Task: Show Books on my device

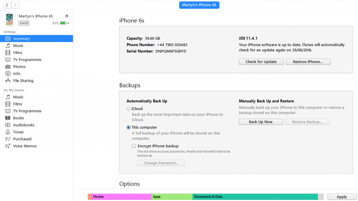Action: coord(36,118)
